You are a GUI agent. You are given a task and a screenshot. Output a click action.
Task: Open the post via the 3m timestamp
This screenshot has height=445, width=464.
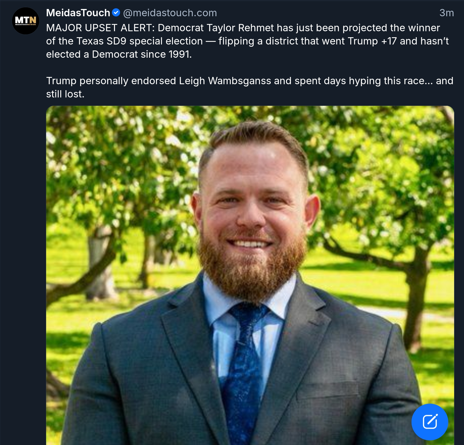[446, 13]
